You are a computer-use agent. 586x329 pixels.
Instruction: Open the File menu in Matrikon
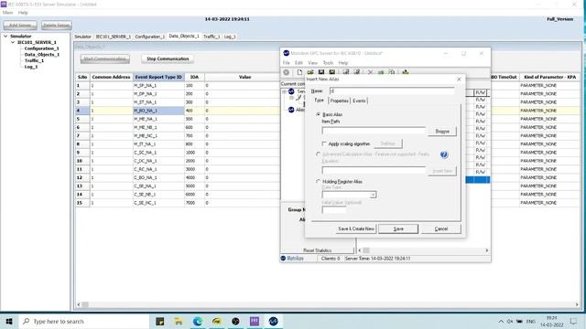coord(287,63)
